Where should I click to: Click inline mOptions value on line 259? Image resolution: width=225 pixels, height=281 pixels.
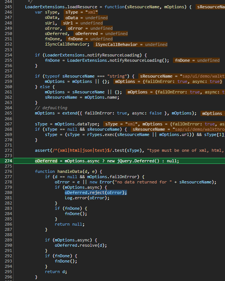point(168,81)
